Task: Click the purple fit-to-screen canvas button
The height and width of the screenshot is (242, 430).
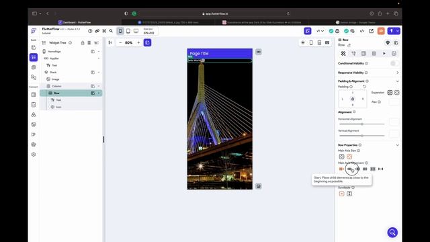Action: [147, 42]
